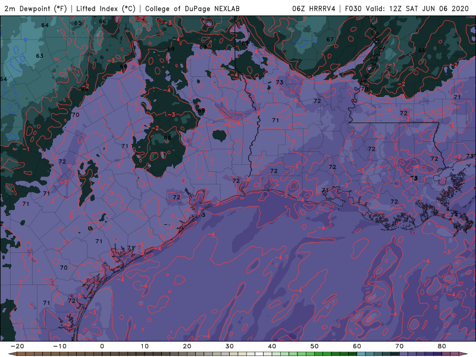Click the -10 label on the color scale
Image resolution: width=476 pixels, height=357 pixels.
tap(59, 346)
